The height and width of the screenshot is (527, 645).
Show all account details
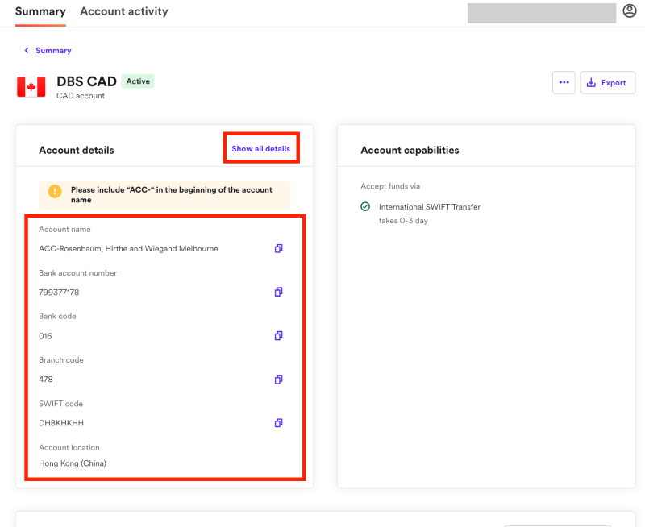[x=260, y=149]
